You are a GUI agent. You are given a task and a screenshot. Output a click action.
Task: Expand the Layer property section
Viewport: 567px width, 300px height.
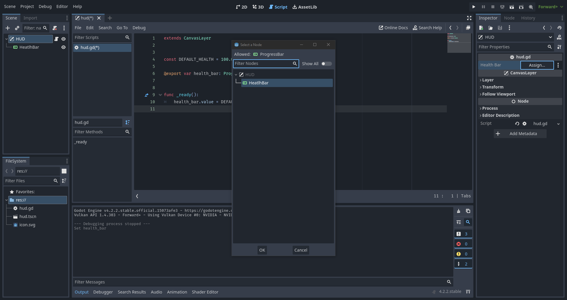coord(488,80)
